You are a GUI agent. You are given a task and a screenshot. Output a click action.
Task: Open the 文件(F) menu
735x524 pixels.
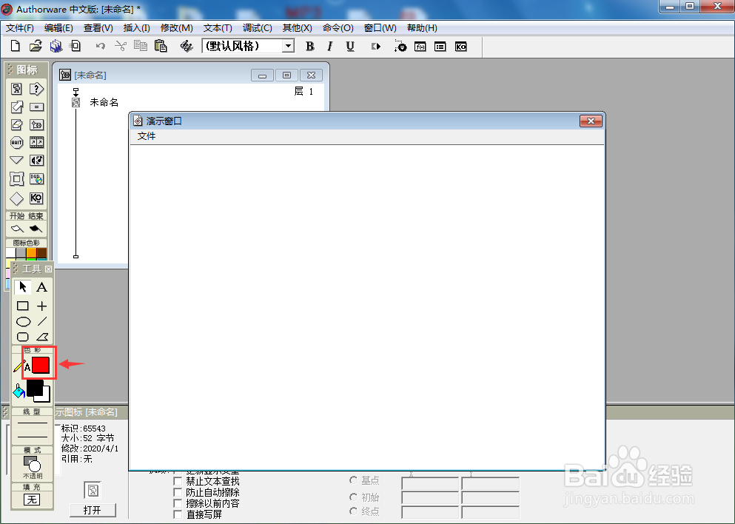tap(20, 28)
